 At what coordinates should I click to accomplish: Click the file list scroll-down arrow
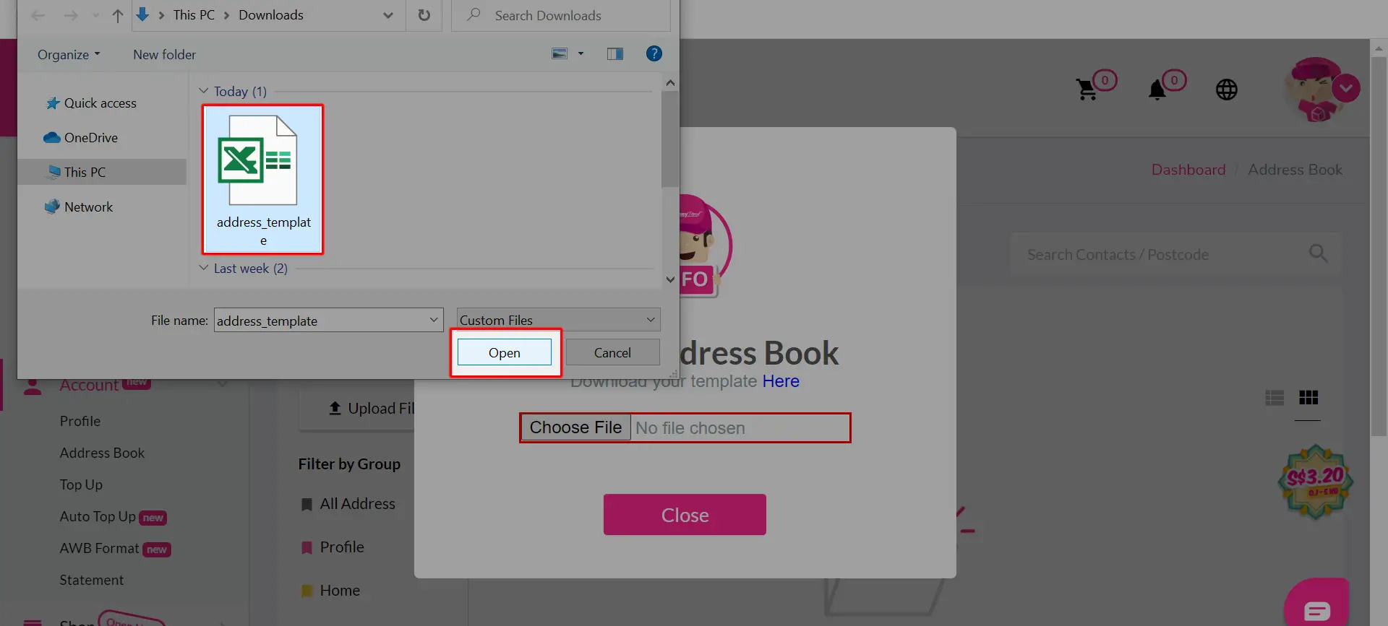tap(670, 279)
